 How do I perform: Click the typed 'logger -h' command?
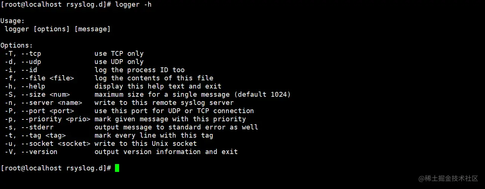coord(133,4)
